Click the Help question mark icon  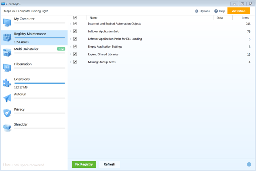pos(216,11)
